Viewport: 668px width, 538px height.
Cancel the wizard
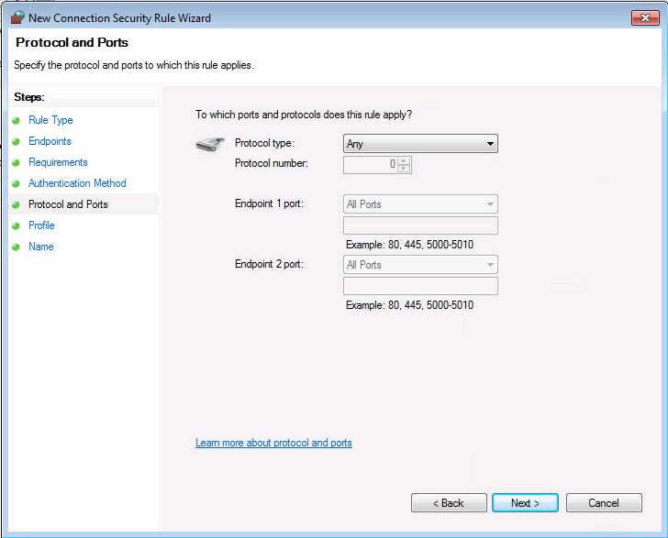coord(604,502)
